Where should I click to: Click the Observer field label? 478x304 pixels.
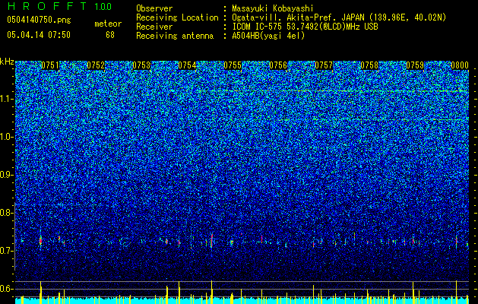pyautogui.click(x=154, y=8)
